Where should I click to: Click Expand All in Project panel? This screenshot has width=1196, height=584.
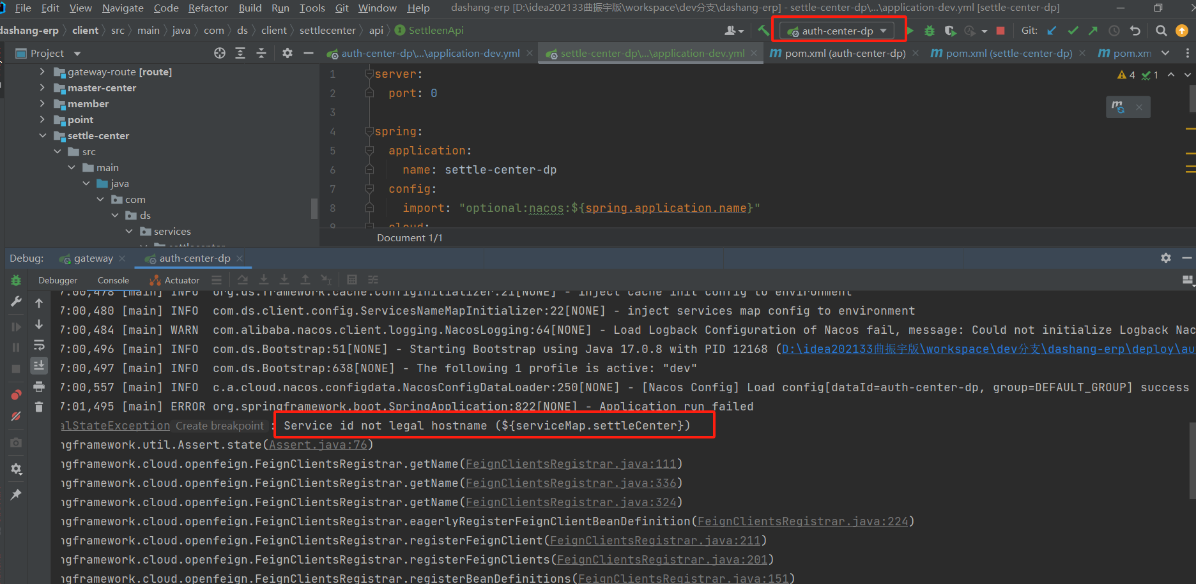coord(240,54)
